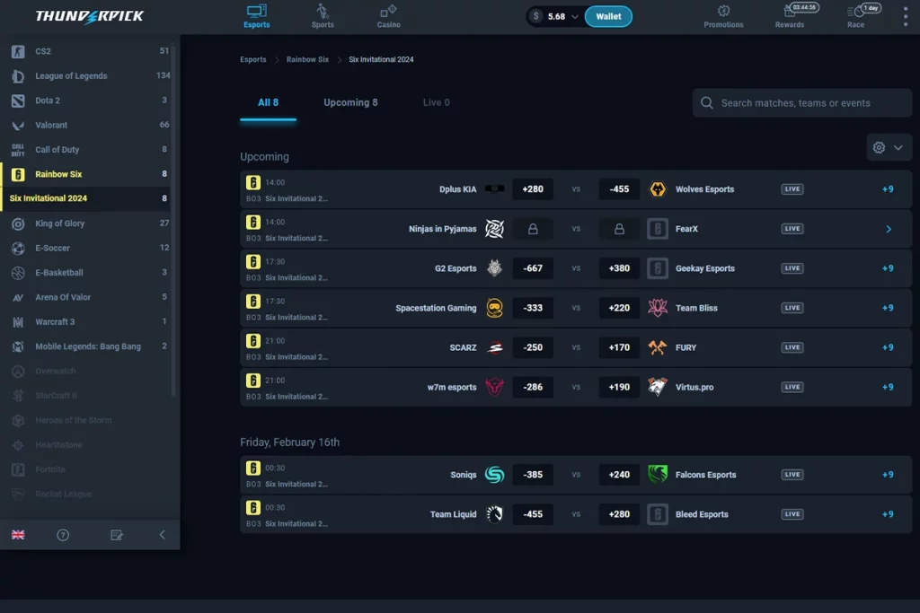The height and width of the screenshot is (613, 920).
Task: Open the Wallet
Action: click(608, 16)
